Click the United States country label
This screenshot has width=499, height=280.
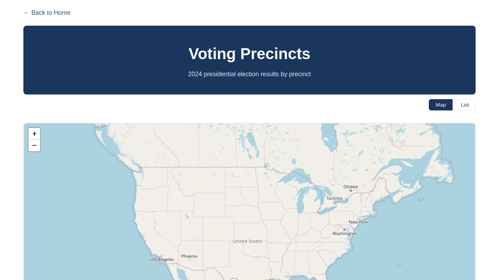click(248, 241)
